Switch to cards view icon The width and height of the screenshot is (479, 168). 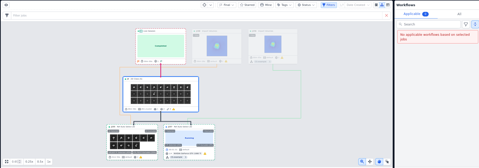click(376, 5)
